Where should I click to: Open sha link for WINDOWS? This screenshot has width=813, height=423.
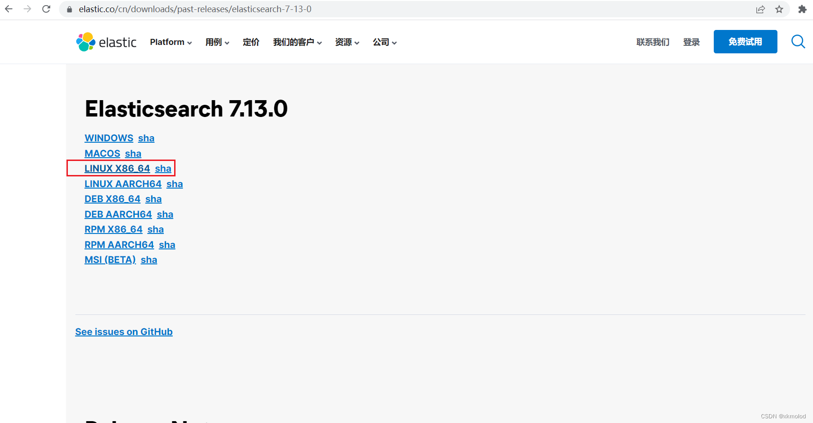coord(146,138)
